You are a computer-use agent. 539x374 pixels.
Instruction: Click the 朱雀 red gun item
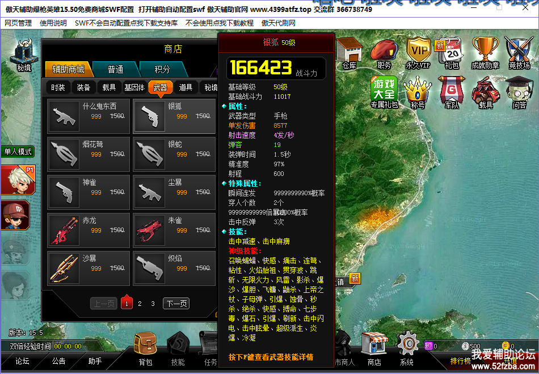(174, 230)
